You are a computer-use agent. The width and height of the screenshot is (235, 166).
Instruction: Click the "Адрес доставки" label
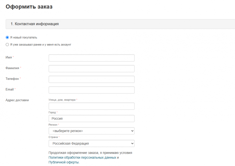tap(17, 100)
